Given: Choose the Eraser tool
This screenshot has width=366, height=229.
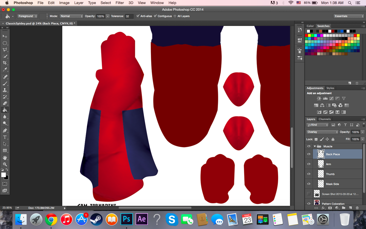Looking at the screenshot, I should 5,103.
